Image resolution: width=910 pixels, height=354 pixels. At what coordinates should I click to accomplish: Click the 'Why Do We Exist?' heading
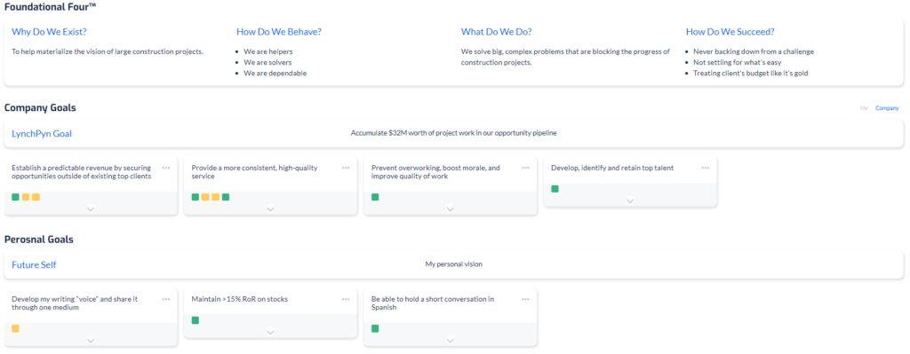pyautogui.click(x=50, y=32)
